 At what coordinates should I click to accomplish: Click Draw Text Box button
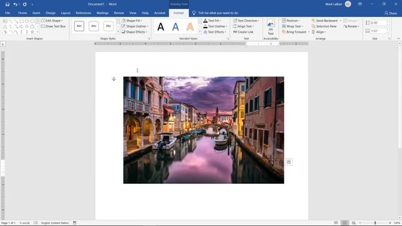tap(53, 26)
